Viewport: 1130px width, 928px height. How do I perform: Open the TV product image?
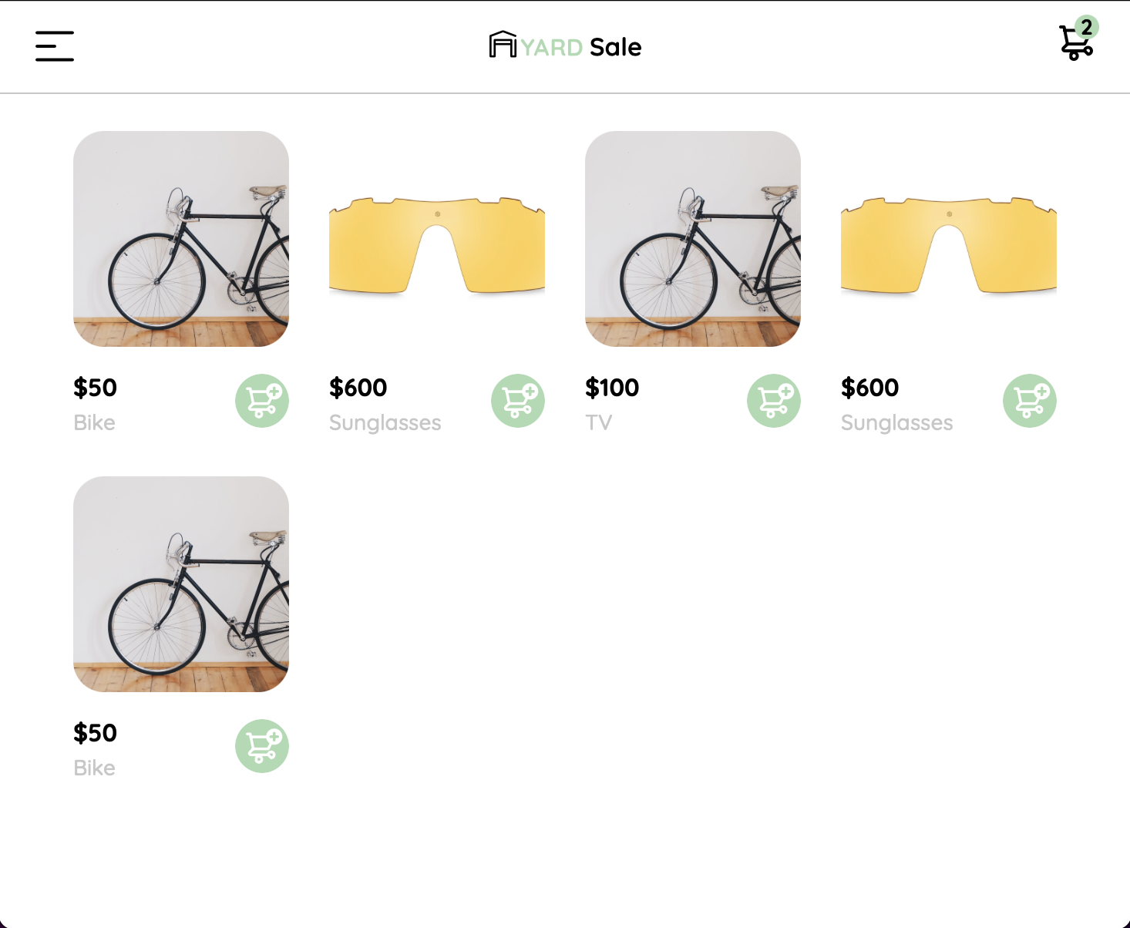click(694, 240)
